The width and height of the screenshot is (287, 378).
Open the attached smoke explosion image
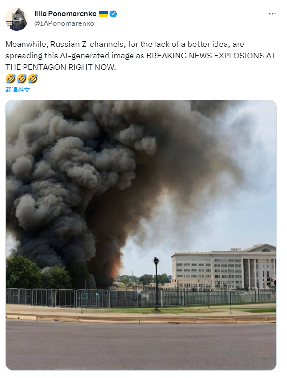coord(141,235)
